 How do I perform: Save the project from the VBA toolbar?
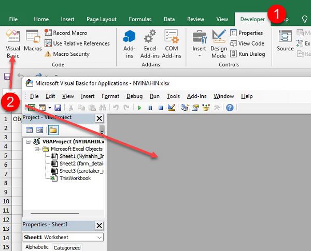pyautogui.click(x=58, y=108)
